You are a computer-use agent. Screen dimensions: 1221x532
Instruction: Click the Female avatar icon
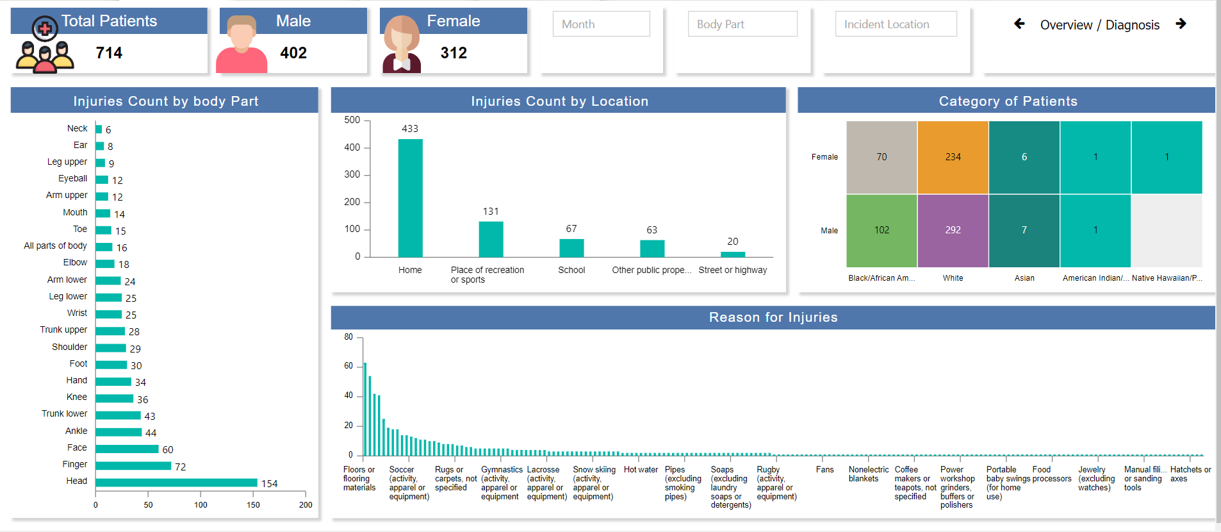(x=402, y=45)
